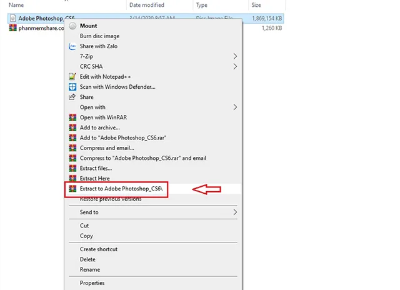Click WinRAR icon beside Compress and email
The image size is (400, 290).
tap(72, 148)
